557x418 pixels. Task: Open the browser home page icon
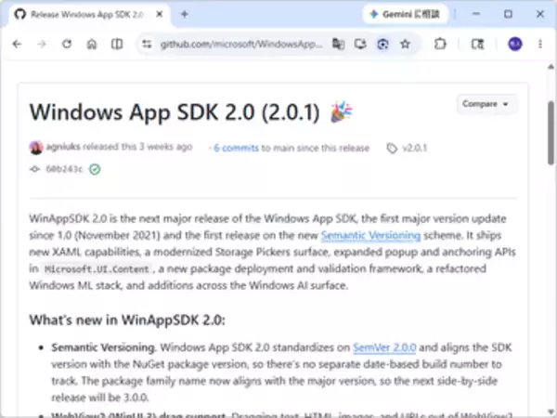tap(92, 44)
